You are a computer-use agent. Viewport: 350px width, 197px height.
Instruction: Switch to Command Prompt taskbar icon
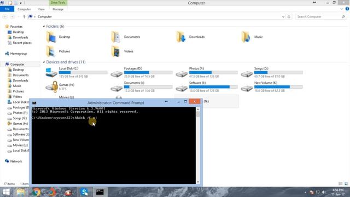100,192
